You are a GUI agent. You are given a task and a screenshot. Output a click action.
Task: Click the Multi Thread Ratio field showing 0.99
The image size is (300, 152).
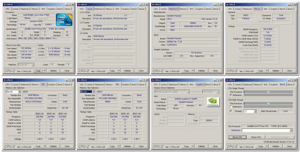point(285,111)
